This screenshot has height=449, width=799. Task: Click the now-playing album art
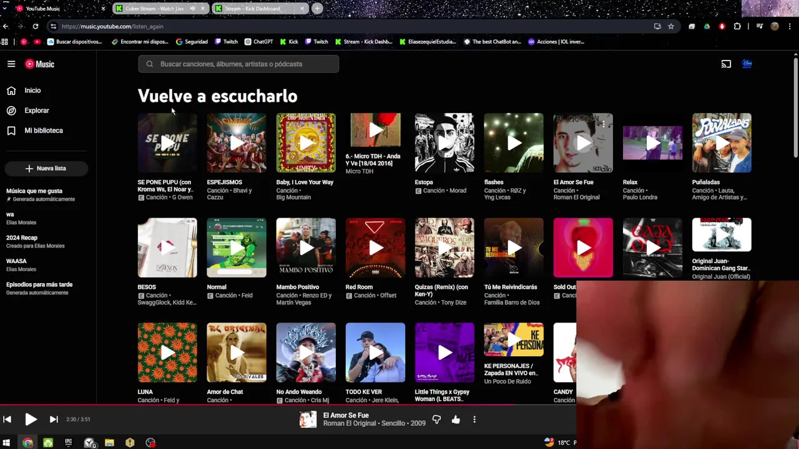point(308,420)
